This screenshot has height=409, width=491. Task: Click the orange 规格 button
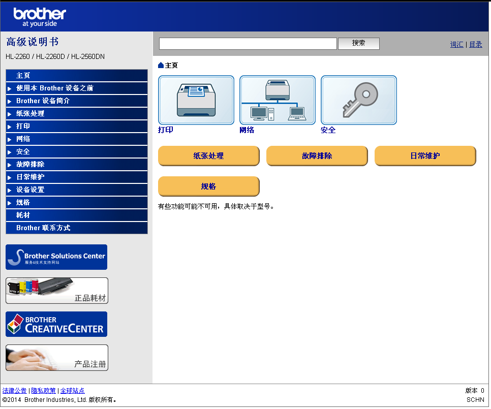209,186
